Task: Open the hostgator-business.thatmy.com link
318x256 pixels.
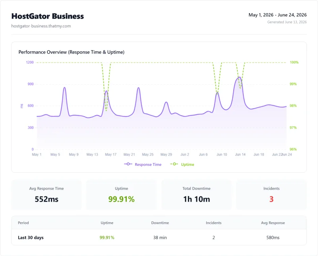Action: tap(41, 26)
